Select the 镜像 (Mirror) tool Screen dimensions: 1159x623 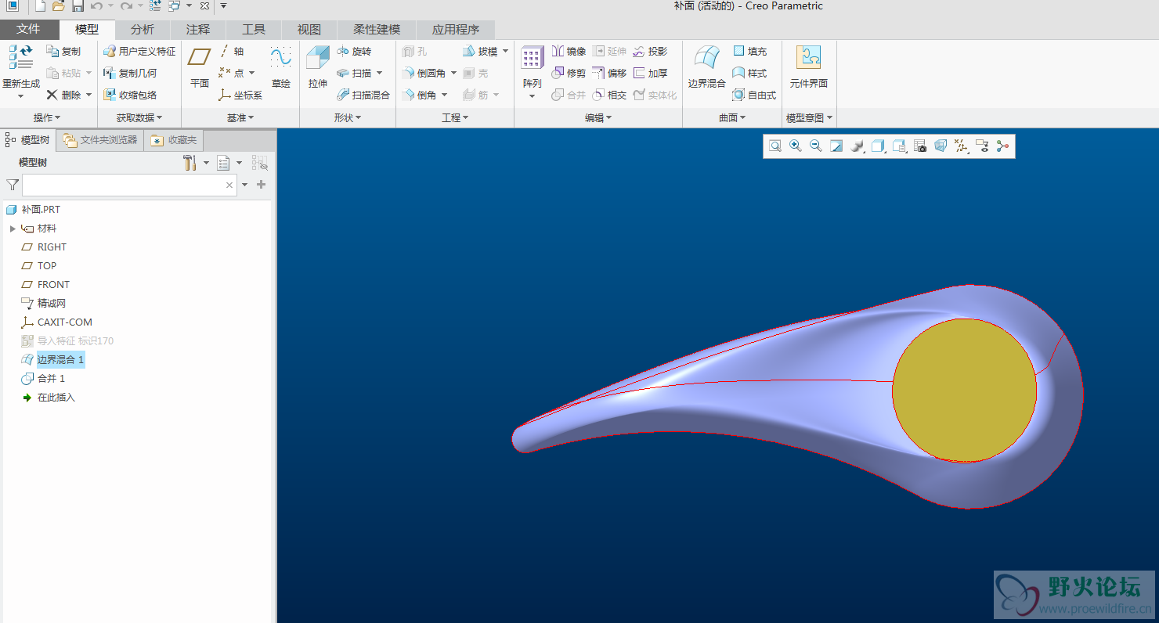click(x=569, y=51)
